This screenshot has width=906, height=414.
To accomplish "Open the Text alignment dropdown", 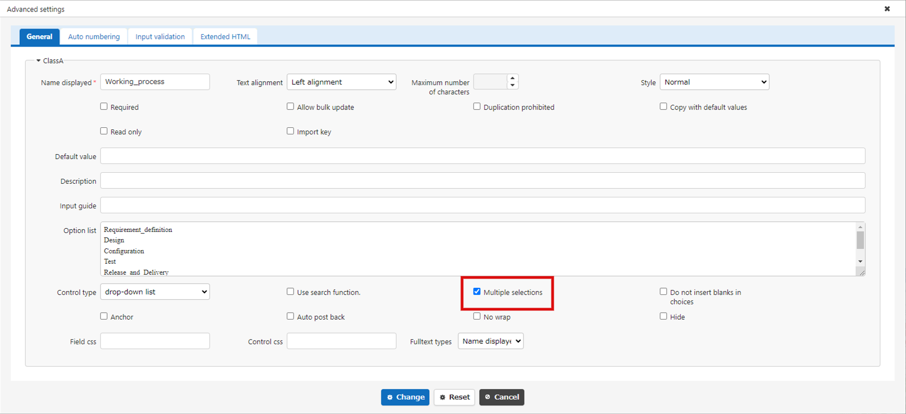I will click(341, 82).
